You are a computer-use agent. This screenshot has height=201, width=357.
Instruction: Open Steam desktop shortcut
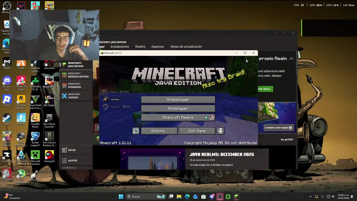click(7, 119)
